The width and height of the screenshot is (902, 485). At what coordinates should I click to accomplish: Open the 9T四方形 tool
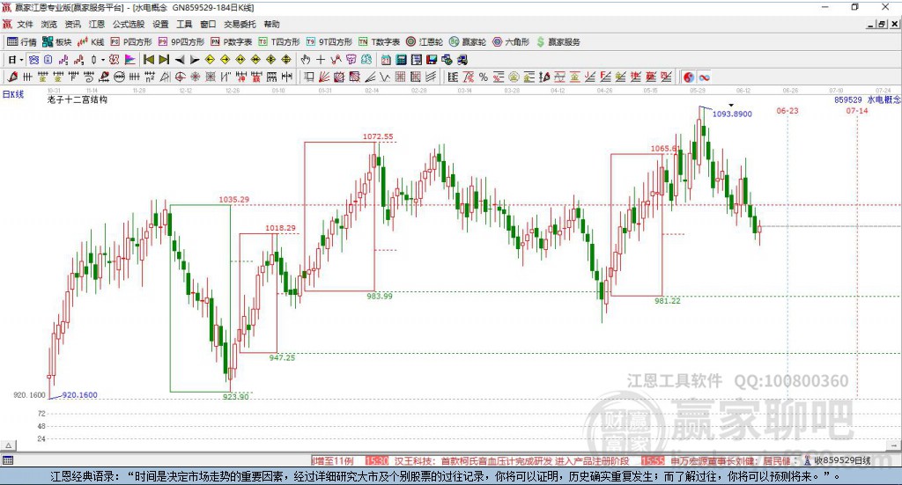pos(329,42)
